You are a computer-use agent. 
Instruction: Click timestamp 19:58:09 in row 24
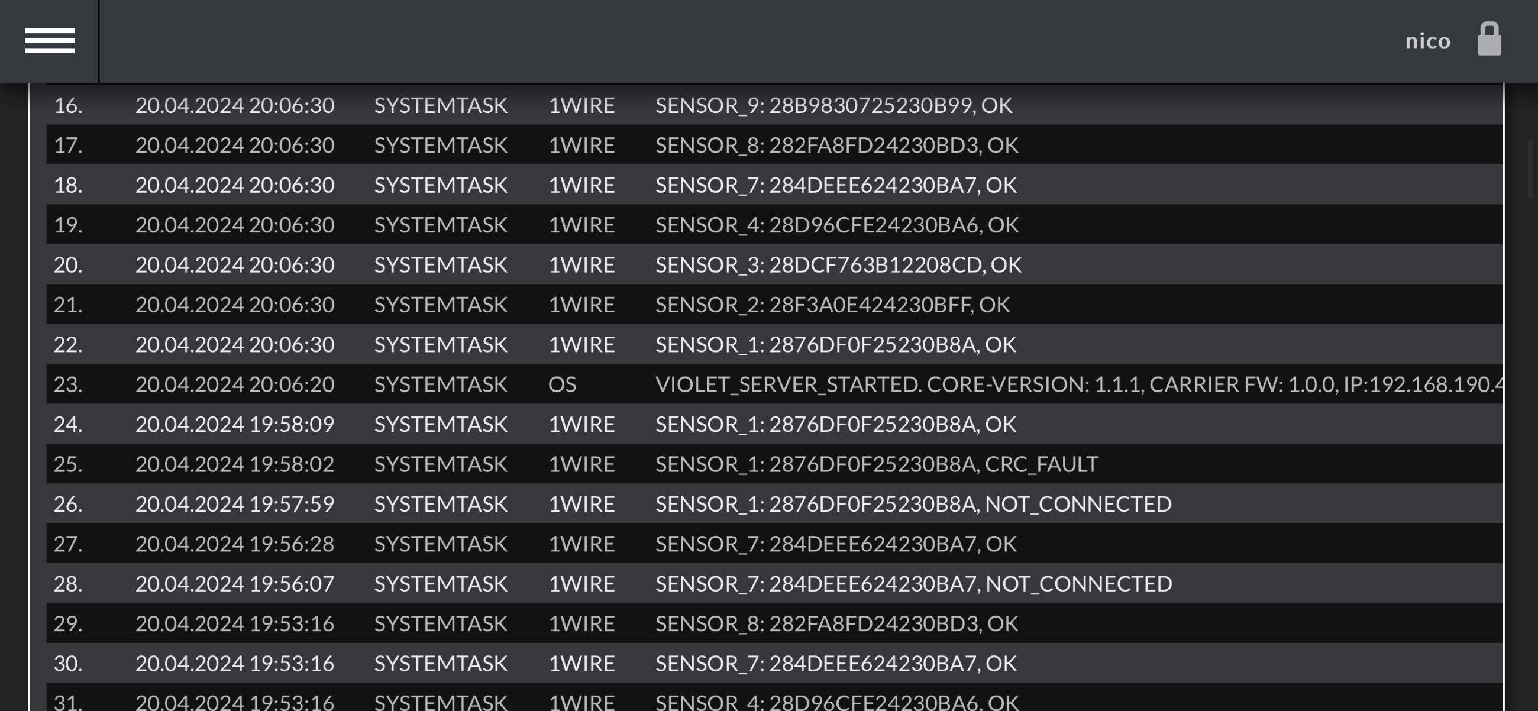[x=235, y=424]
